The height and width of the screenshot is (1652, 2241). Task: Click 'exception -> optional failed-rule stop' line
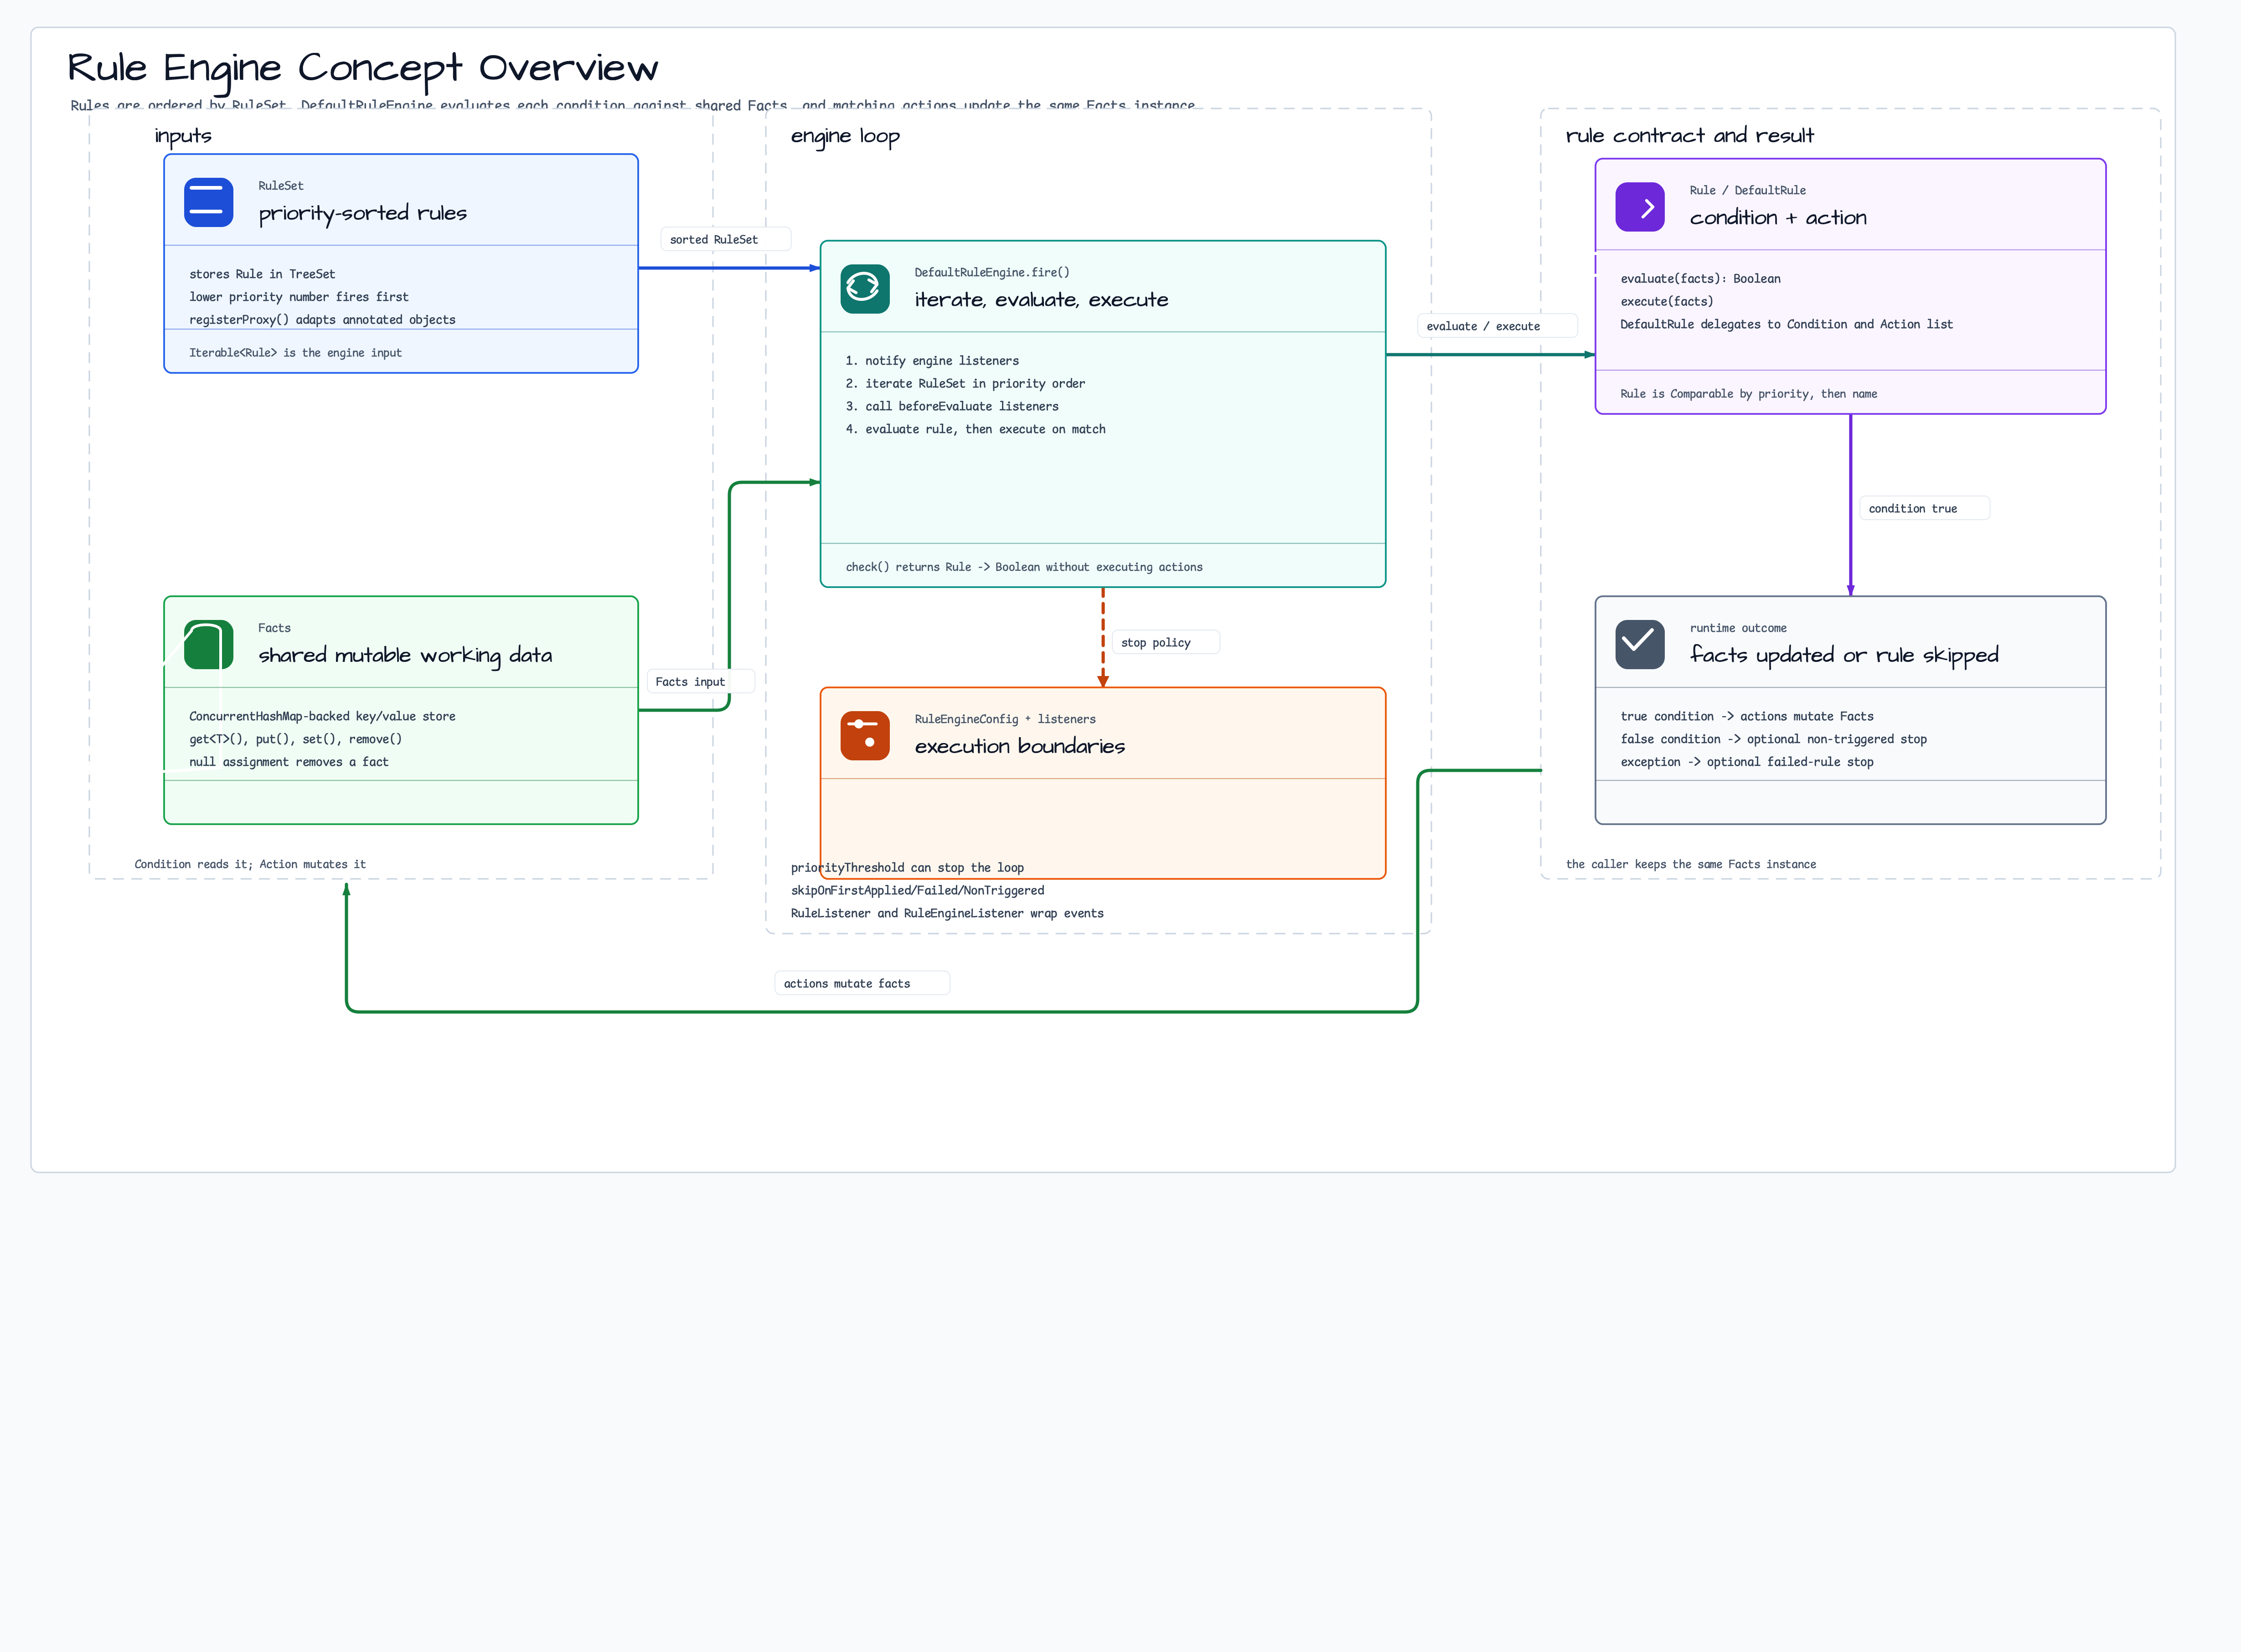click(x=1746, y=762)
